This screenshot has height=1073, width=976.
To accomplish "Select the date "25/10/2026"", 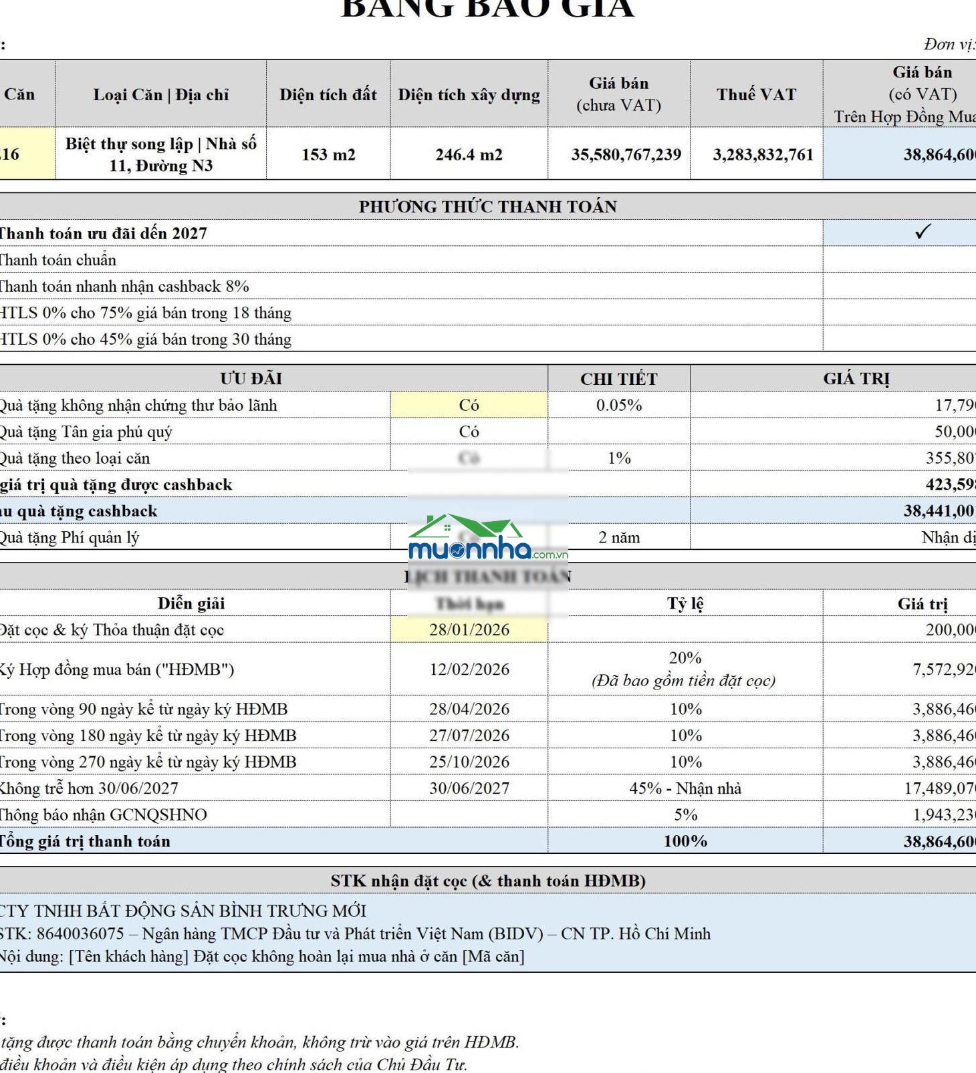I will pos(469,762).
